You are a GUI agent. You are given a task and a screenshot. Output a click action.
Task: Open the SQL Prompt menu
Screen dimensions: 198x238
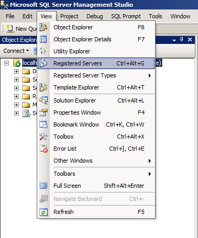126,16
